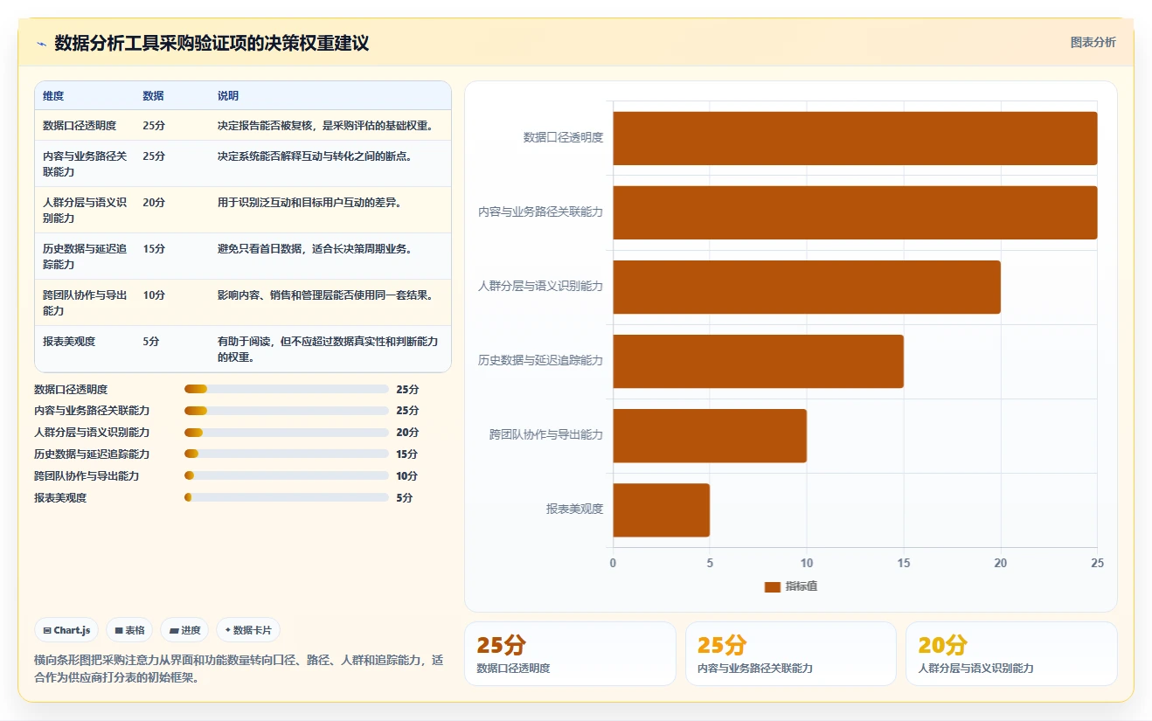The width and height of the screenshot is (1152, 721).
Task: Click the 表格 tag chip
Action: coord(129,630)
